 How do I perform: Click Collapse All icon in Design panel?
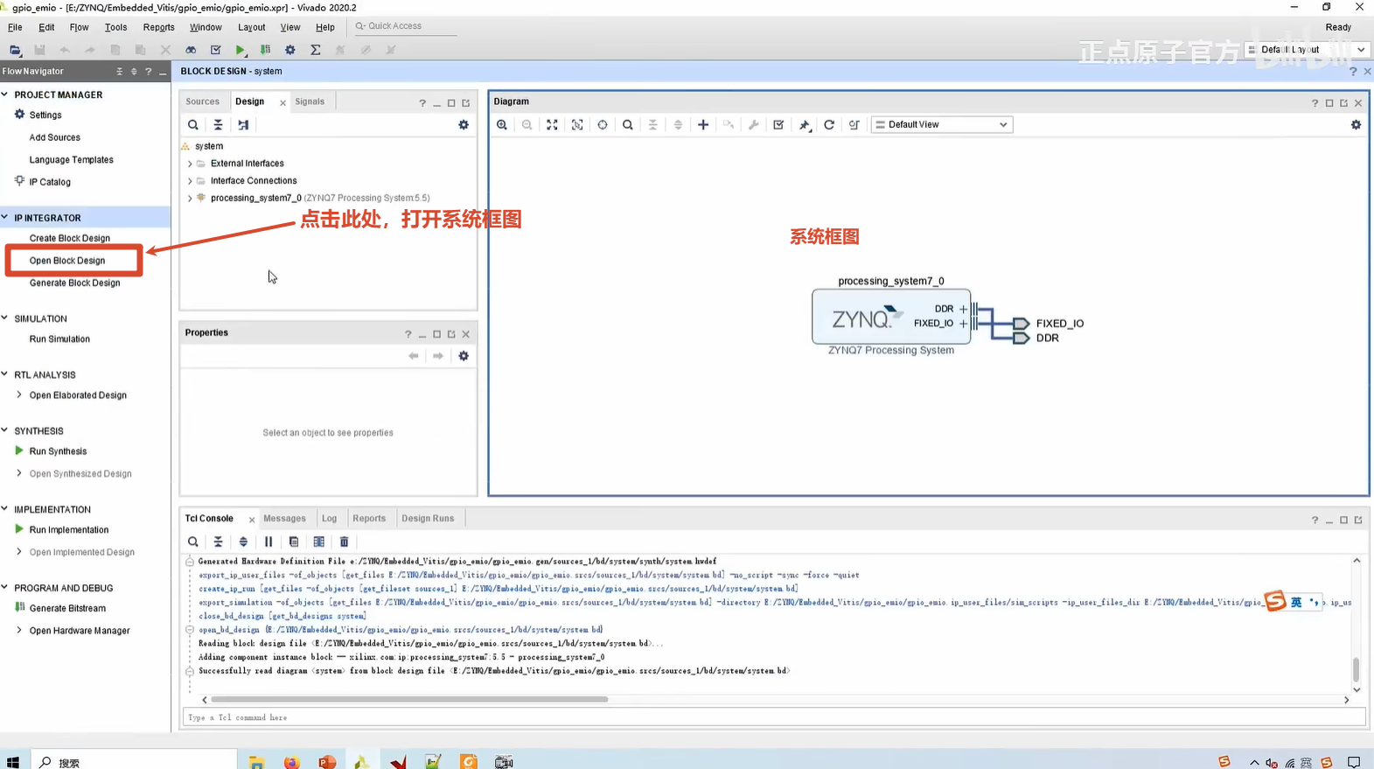point(218,125)
